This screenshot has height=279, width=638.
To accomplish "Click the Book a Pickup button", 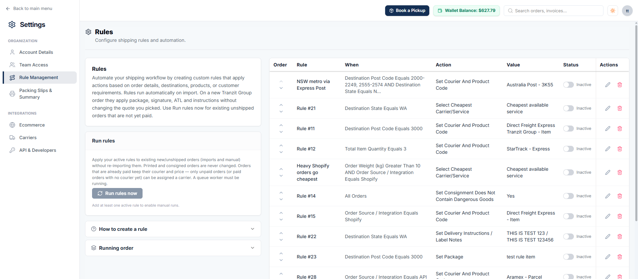I will [407, 11].
